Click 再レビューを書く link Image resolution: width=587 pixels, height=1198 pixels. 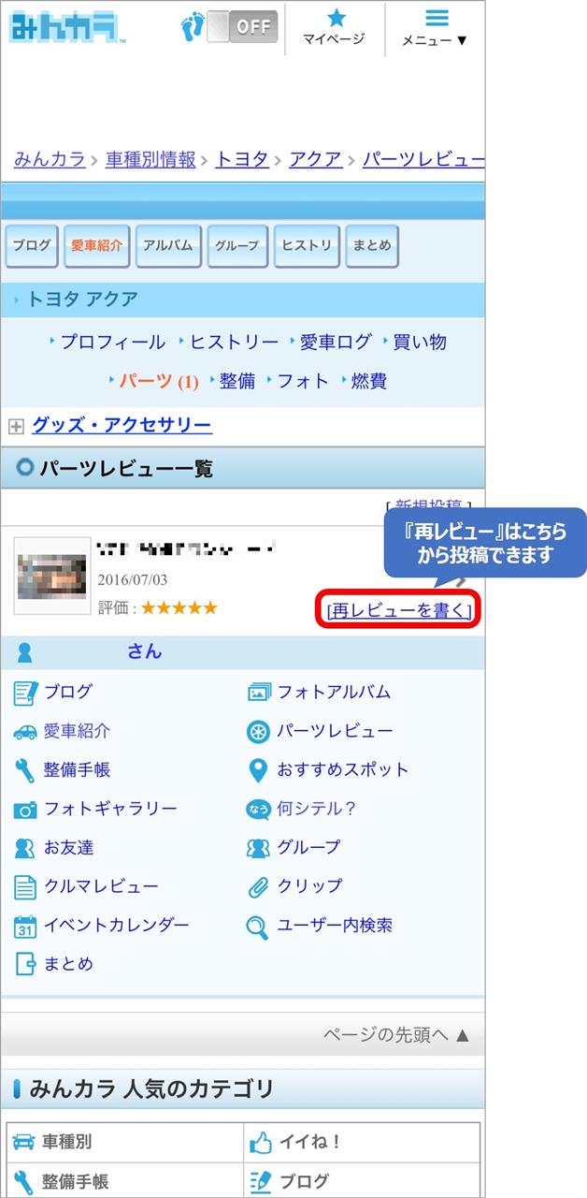[x=399, y=610]
